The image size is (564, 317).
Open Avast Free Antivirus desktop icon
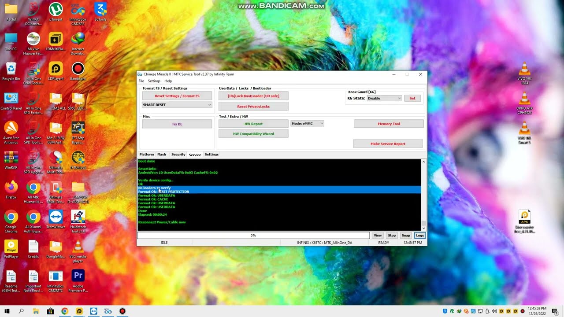click(11, 133)
